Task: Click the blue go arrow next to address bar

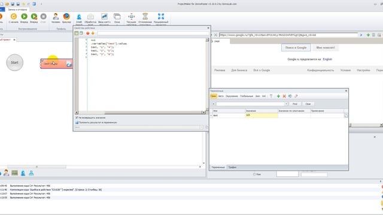Action: coord(361,35)
